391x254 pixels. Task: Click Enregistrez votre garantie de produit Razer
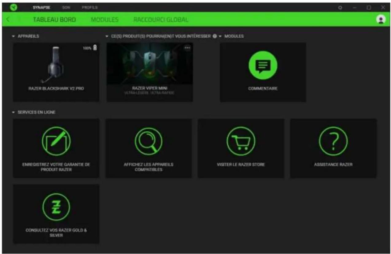coord(56,167)
